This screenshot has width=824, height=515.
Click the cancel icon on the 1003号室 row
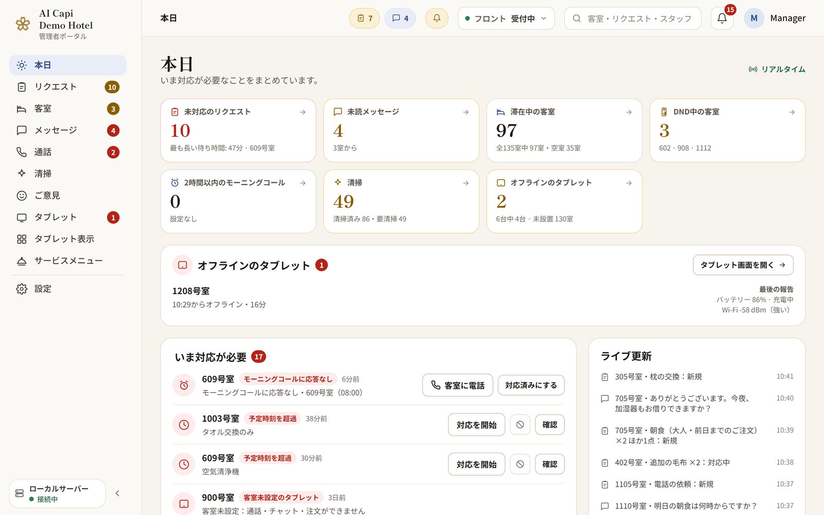point(520,425)
